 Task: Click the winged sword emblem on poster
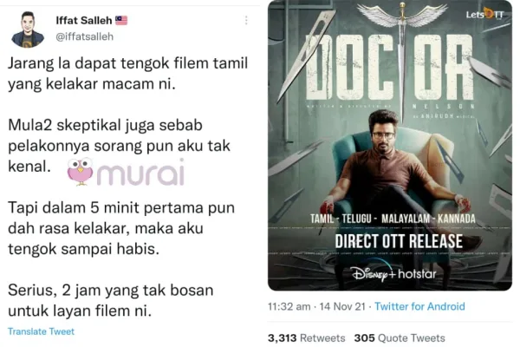click(402, 16)
